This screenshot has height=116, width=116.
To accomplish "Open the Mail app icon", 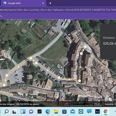I will click(73, 112).
